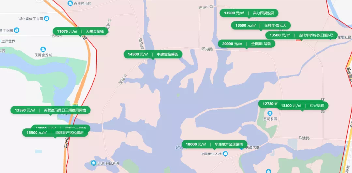Click the partially hidden 12730 元 price marker
This screenshot has height=173, width=352.
pyautogui.click(x=268, y=104)
